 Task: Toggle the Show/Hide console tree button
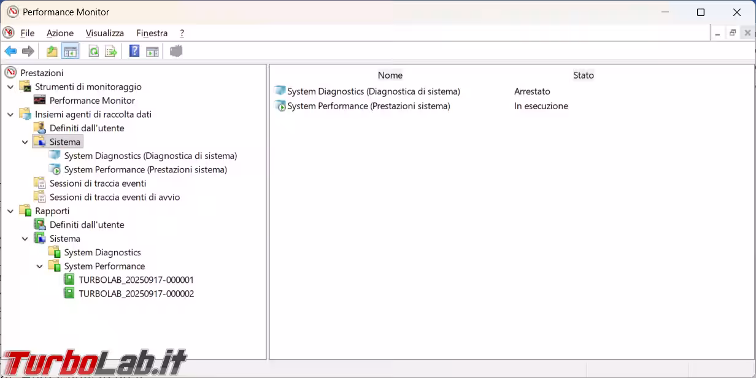pos(71,52)
